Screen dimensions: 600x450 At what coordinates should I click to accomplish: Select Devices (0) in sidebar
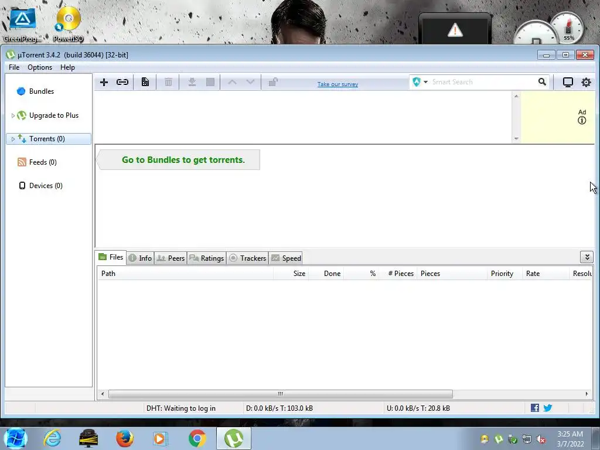[46, 186]
